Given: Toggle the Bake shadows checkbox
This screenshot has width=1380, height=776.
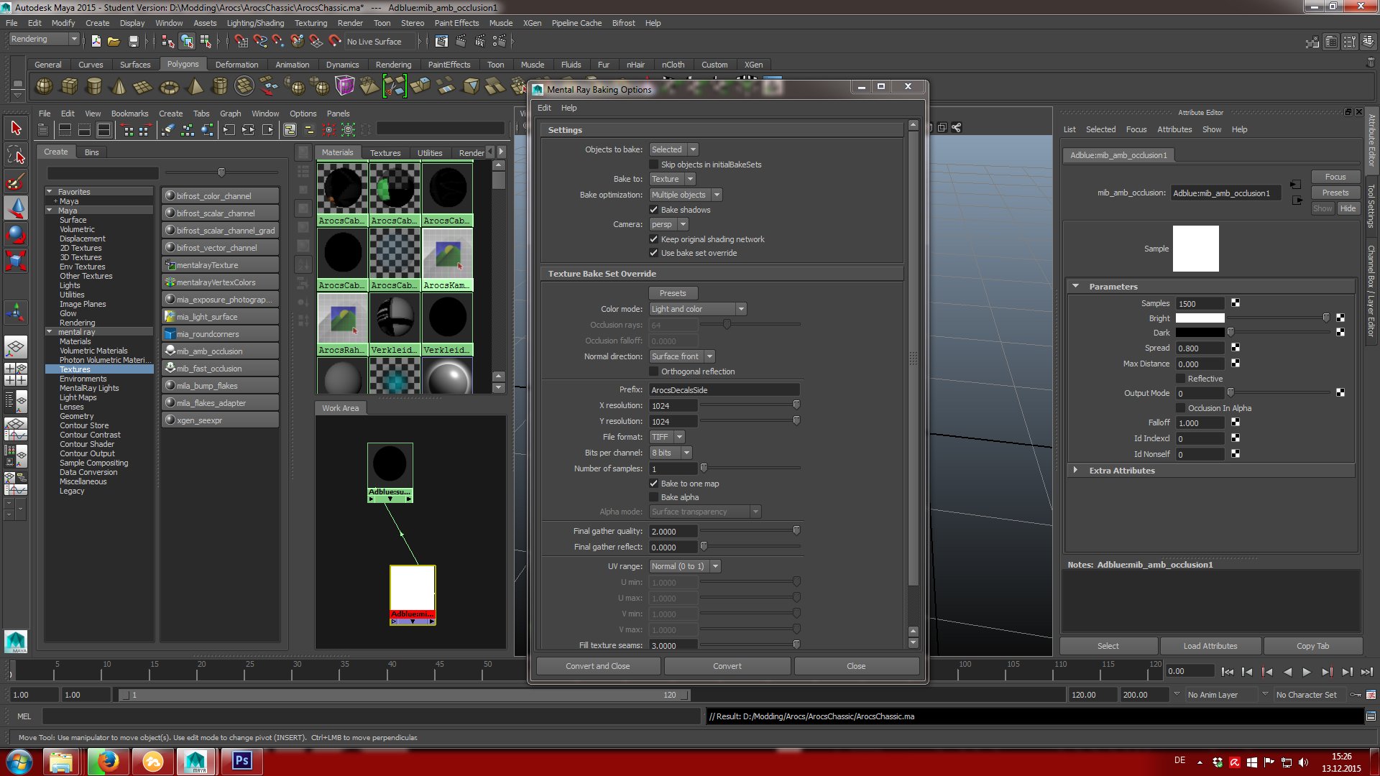Looking at the screenshot, I should pyautogui.click(x=654, y=210).
